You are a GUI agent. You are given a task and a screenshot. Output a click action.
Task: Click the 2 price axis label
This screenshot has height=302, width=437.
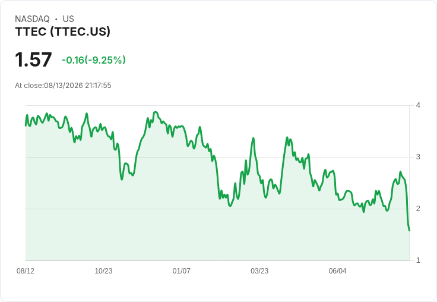(x=418, y=209)
